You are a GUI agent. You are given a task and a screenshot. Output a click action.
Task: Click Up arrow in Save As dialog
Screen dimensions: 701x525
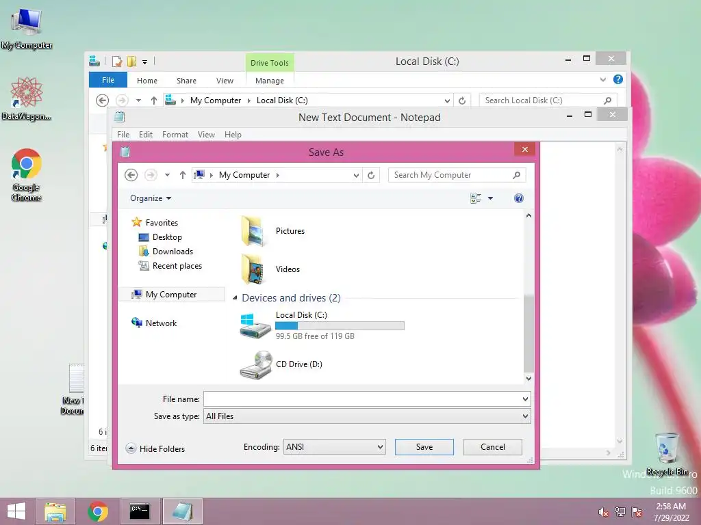click(182, 175)
